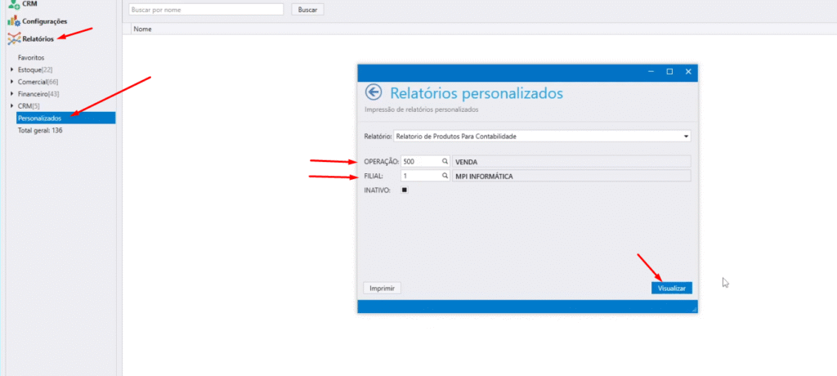Expand the Estoque tree node
The height and width of the screenshot is (376, 837).
[11, 69]
